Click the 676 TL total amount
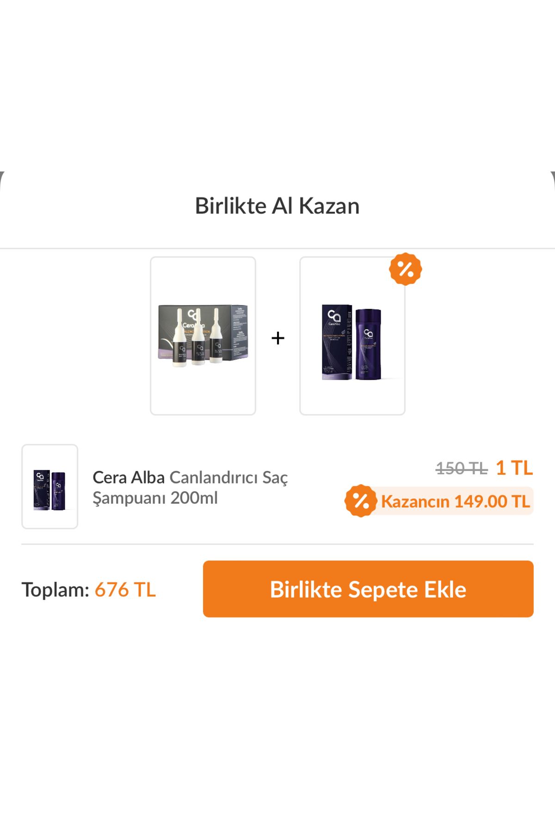555x832 pixels. pos(125,590)
